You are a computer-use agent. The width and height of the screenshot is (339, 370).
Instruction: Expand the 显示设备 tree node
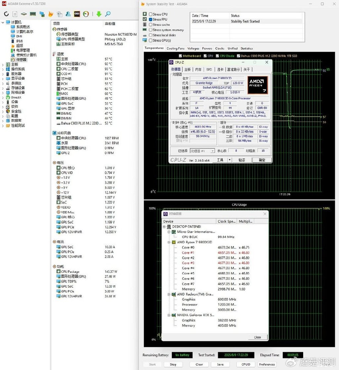(x=3, y=78)
